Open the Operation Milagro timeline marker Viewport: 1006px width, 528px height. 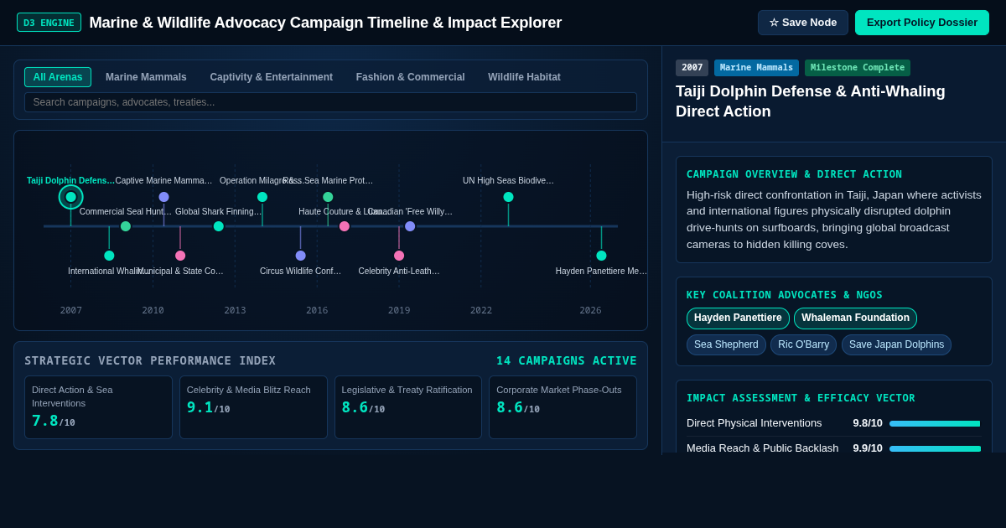(262, 197)
